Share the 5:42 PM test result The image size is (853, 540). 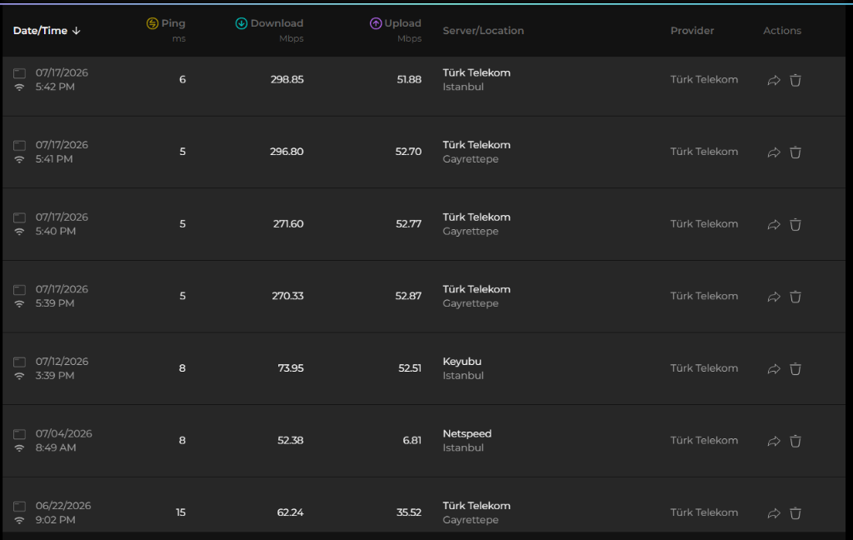774,81
